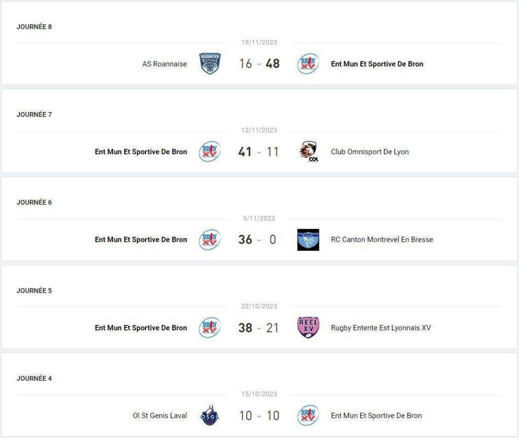Click the OSGL St Genis Laval crest
This screenshot has width=519, height=438.
point(210,415)
